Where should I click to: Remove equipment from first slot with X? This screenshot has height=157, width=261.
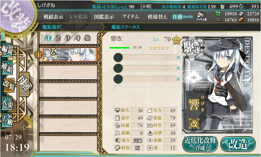(178, 57)
